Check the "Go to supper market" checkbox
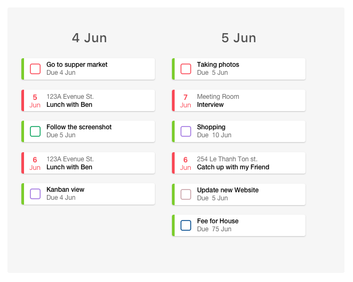 (x=35, y=69)
